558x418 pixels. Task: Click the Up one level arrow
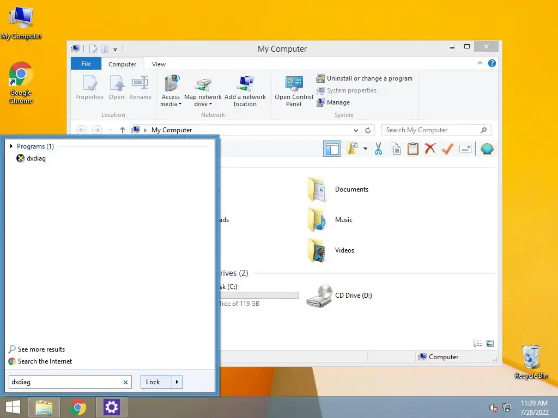coord(123,130)
